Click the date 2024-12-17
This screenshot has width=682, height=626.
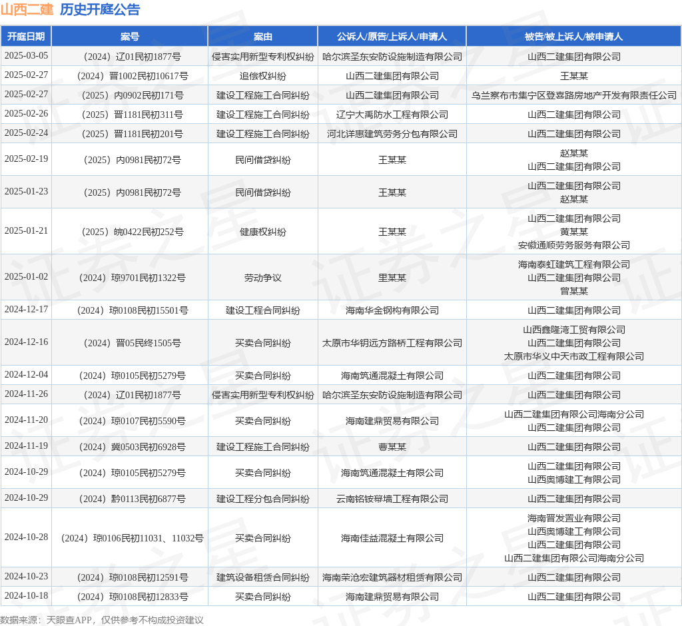26,309
